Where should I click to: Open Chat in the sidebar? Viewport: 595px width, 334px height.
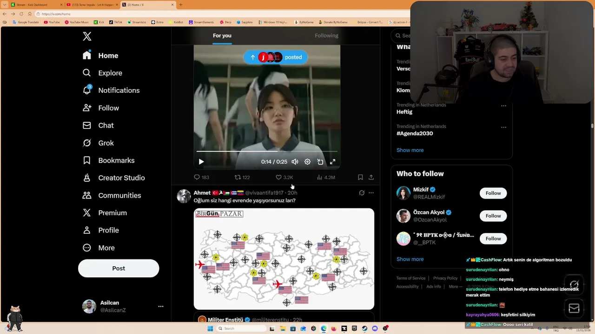[98, 126]
